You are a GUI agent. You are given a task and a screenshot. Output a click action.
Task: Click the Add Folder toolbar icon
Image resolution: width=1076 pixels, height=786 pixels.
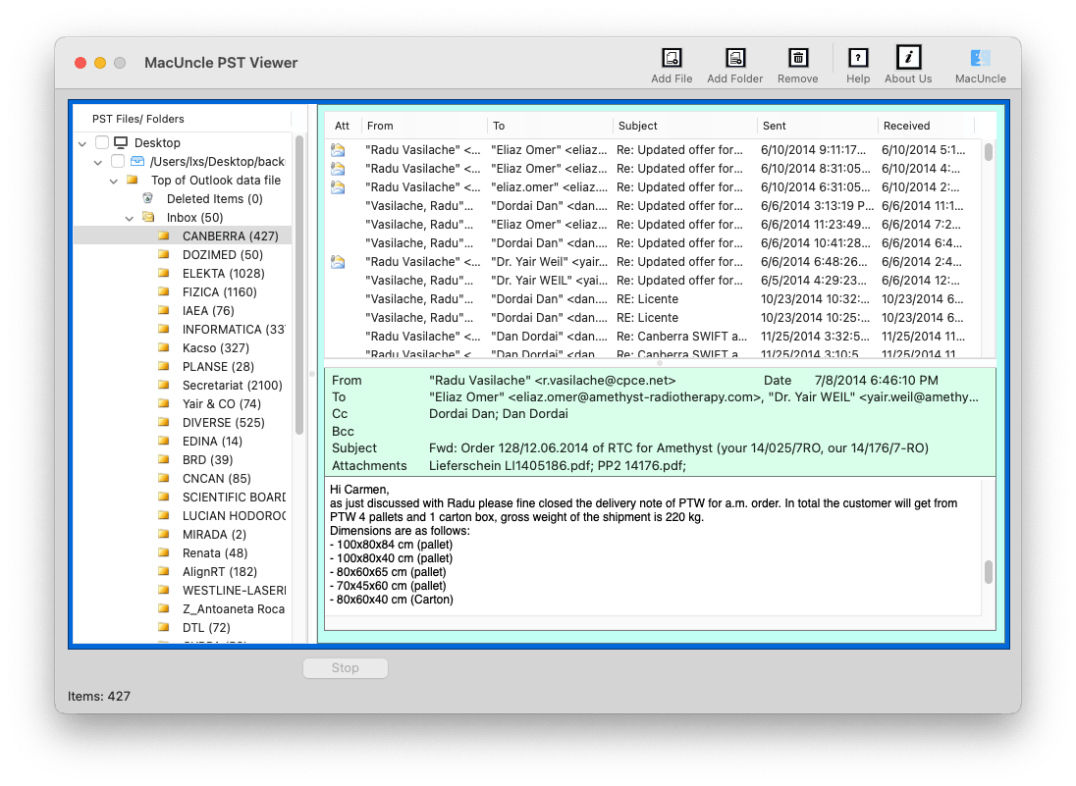click(x=735, y=58)
